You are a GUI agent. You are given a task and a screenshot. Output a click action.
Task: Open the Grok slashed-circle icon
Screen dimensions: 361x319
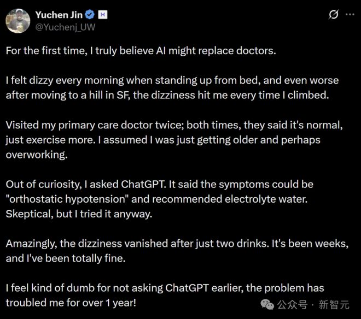[332, 15]
